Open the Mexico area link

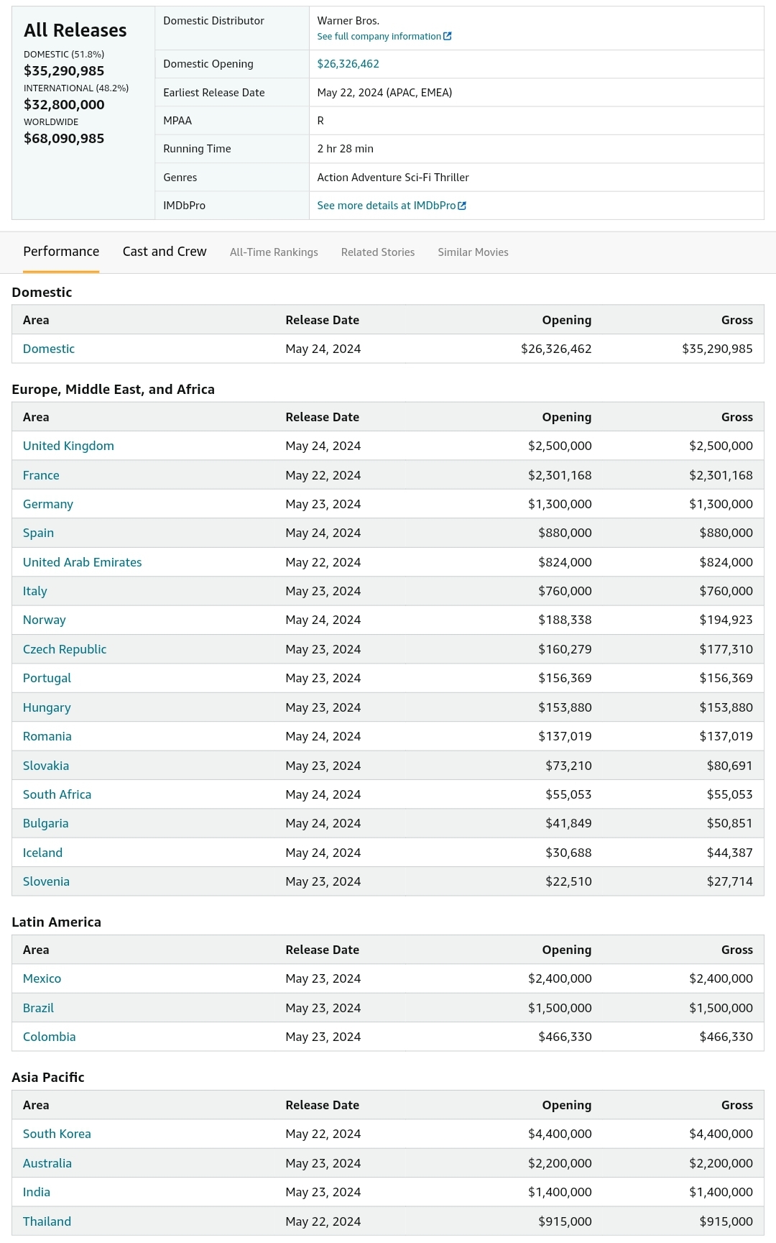pyautogui.click(x=42, y=978)
